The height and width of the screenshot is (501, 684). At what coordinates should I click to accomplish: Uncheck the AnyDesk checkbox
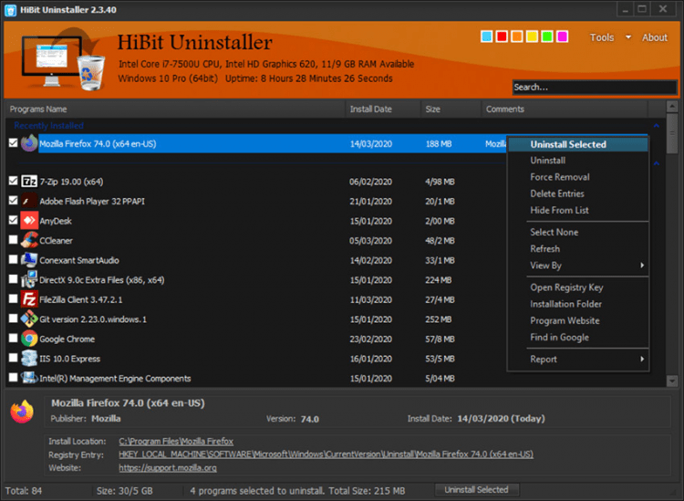pyautogui.click(x=13, y=220)
